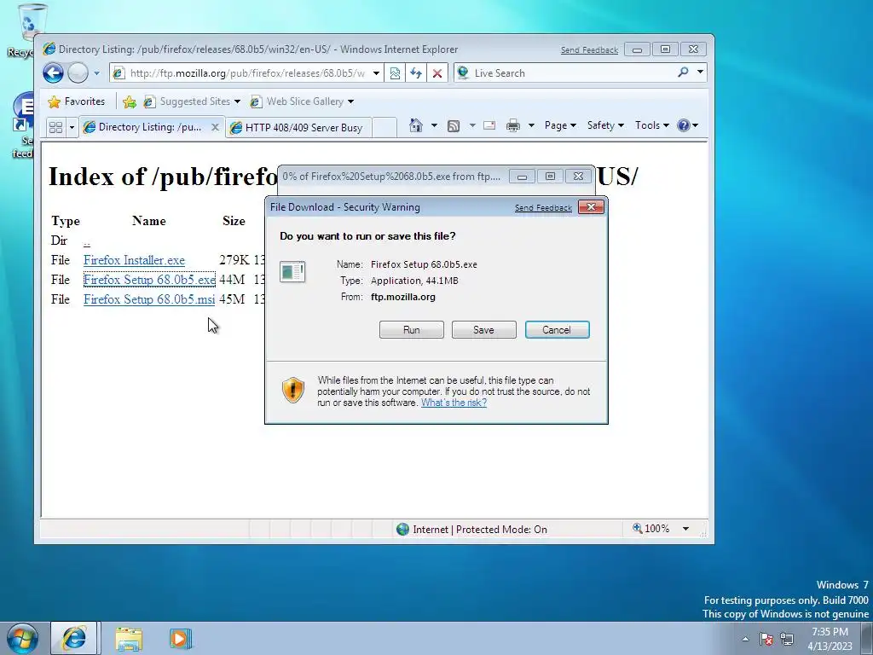Click the RSS Feeds icon

(454, 126)
